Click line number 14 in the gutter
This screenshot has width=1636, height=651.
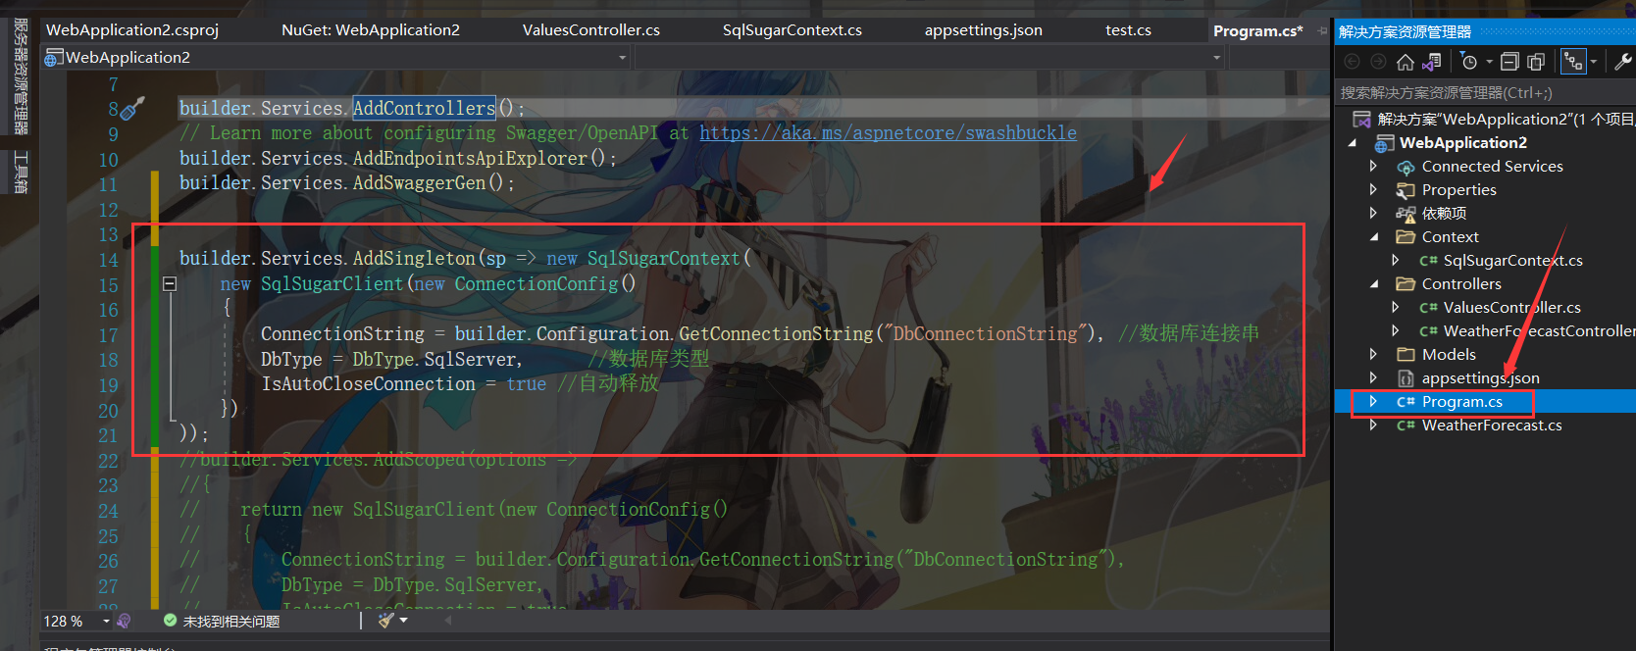pos(108,260)
